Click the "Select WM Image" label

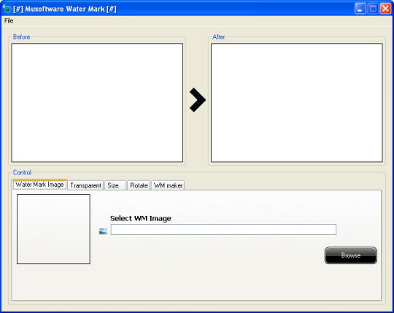[141, 218]
